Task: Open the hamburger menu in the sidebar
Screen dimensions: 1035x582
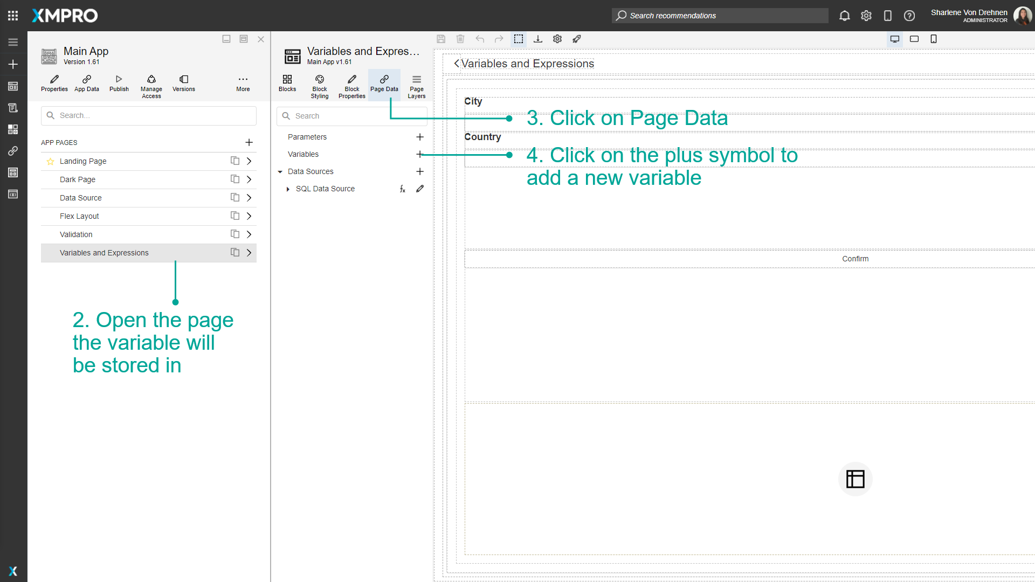Action: (12, 41)
